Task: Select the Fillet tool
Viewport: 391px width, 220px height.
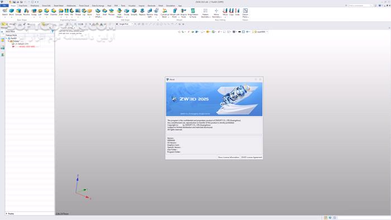Action: (x=46, y=12)
